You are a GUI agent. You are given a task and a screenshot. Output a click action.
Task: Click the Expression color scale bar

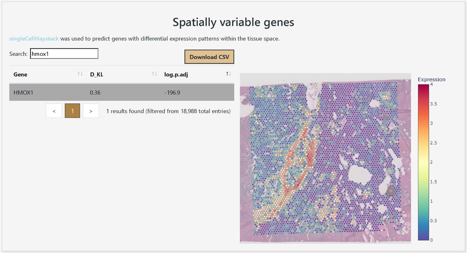coord(424,162)
